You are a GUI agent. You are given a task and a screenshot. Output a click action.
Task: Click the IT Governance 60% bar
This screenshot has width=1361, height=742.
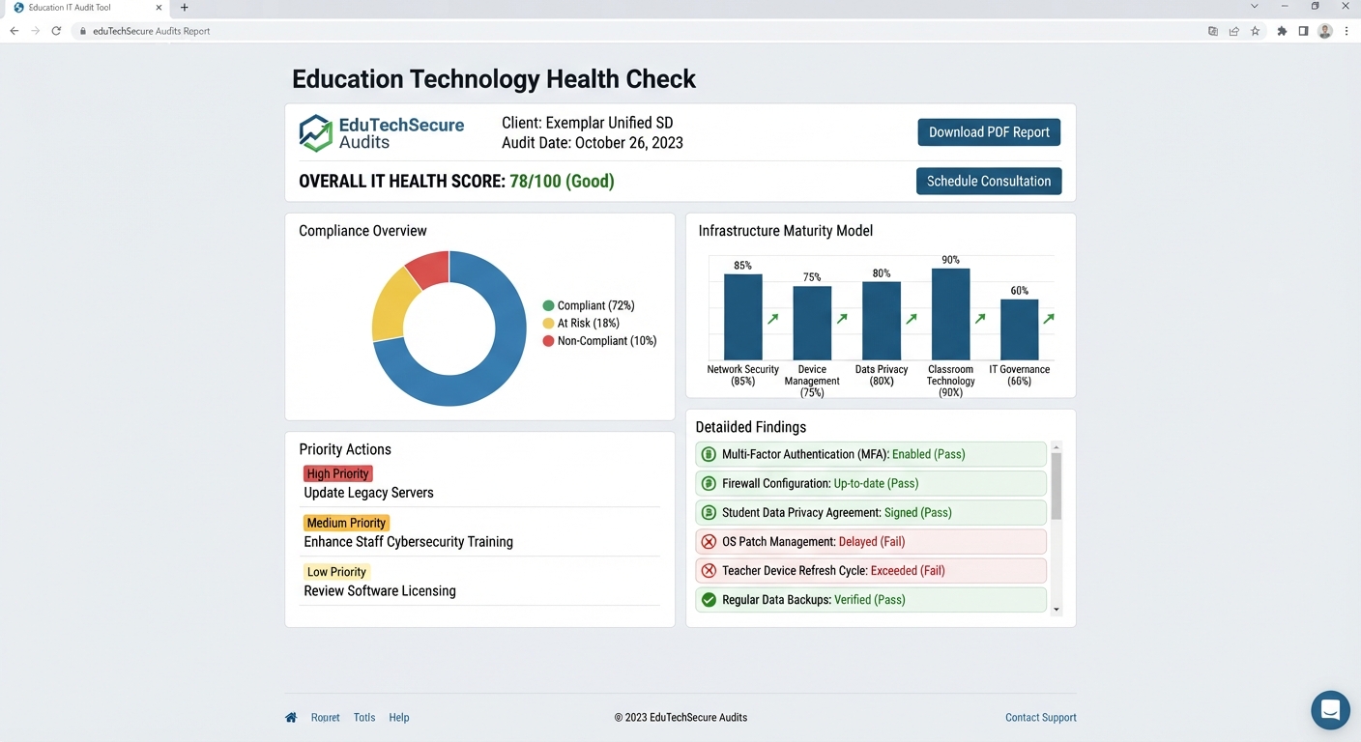click(1019, 329)
